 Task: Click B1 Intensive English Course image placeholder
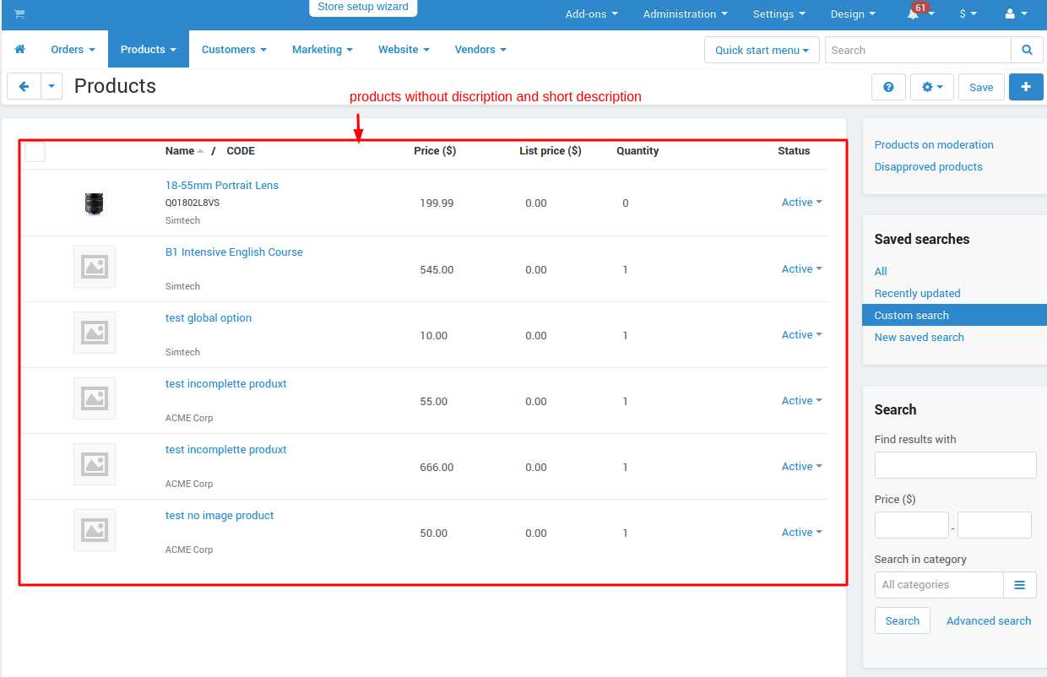tap(95, 267)
